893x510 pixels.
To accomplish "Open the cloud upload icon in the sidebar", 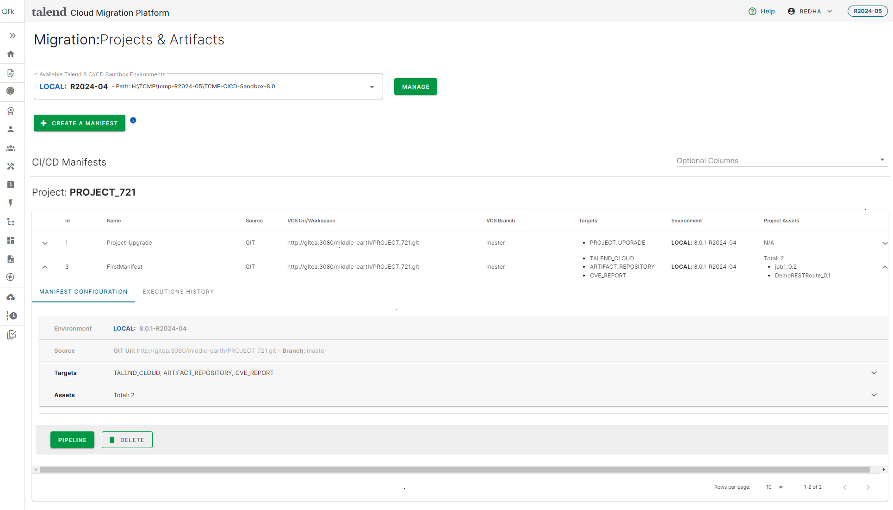I will pos(11,297).
